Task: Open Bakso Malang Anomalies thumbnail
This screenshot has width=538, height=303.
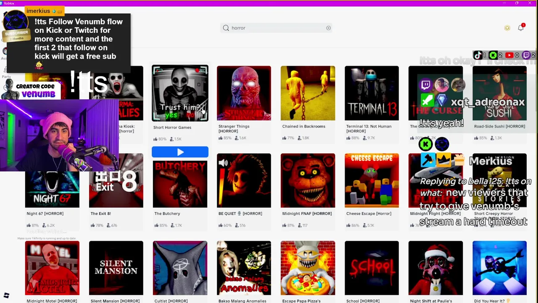Action: [244, 268]
